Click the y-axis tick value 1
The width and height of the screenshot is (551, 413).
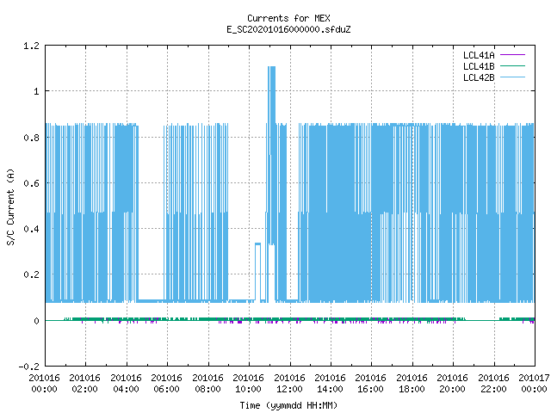[x=36, y=92]
